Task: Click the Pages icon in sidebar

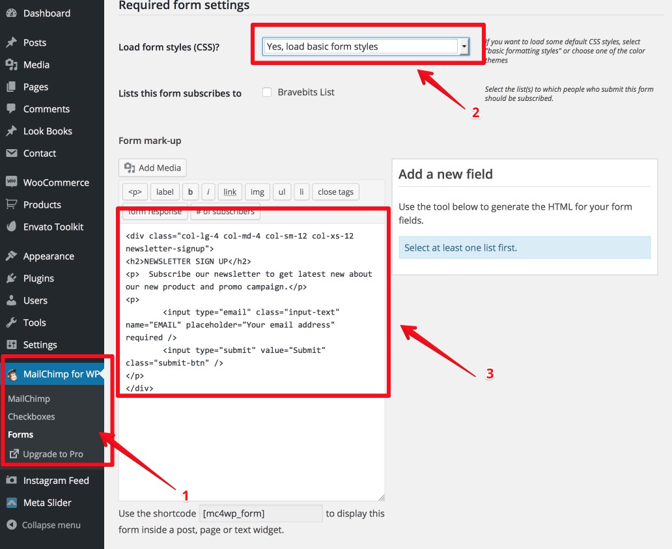Action: tap(12, 87)
